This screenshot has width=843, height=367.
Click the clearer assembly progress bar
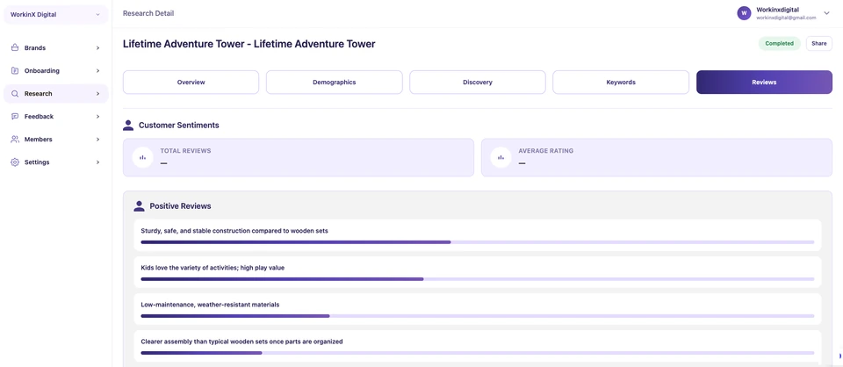[478, 353]
